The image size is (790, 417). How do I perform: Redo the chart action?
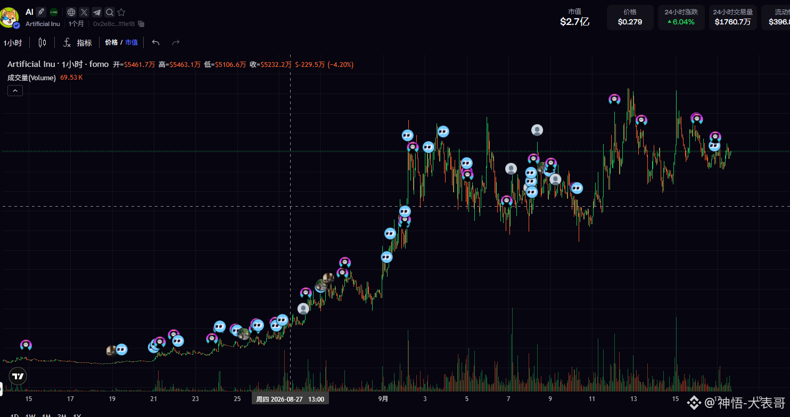[176, 42]
